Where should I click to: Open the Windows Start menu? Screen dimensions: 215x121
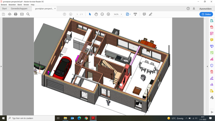pyautogui.click(x=3, y=118)
